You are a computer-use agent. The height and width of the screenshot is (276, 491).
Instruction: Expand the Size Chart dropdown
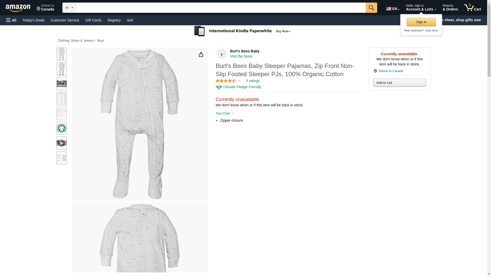225,113
